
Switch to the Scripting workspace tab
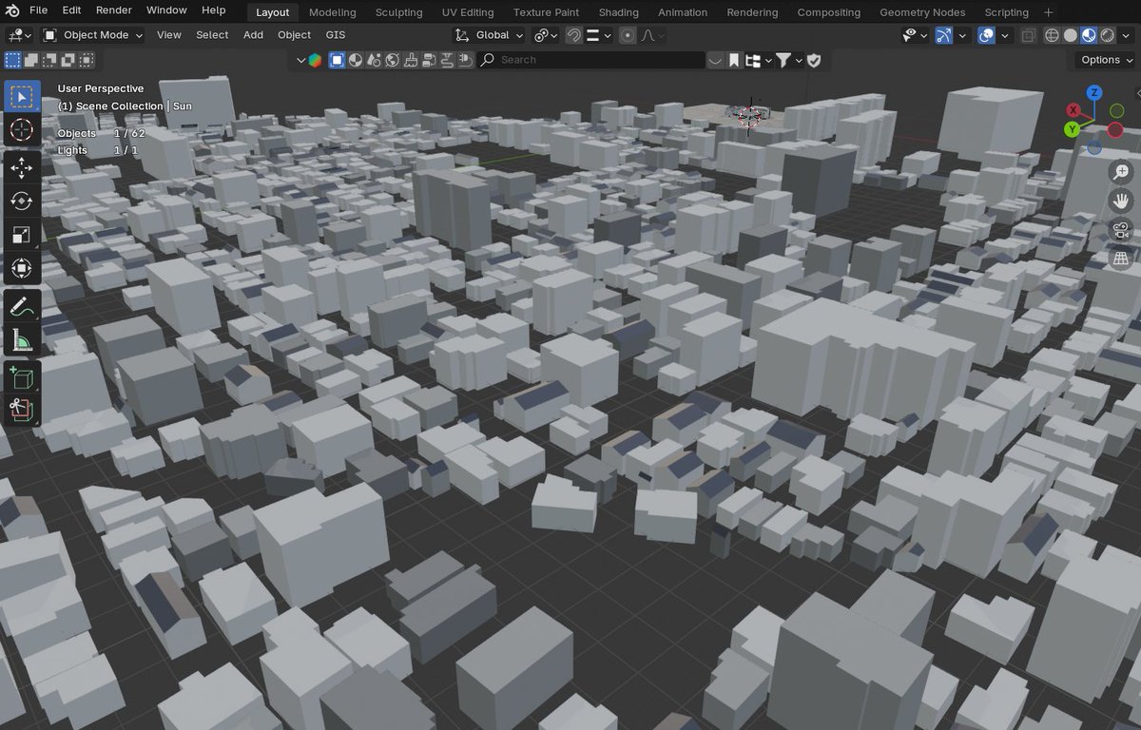1006,12
